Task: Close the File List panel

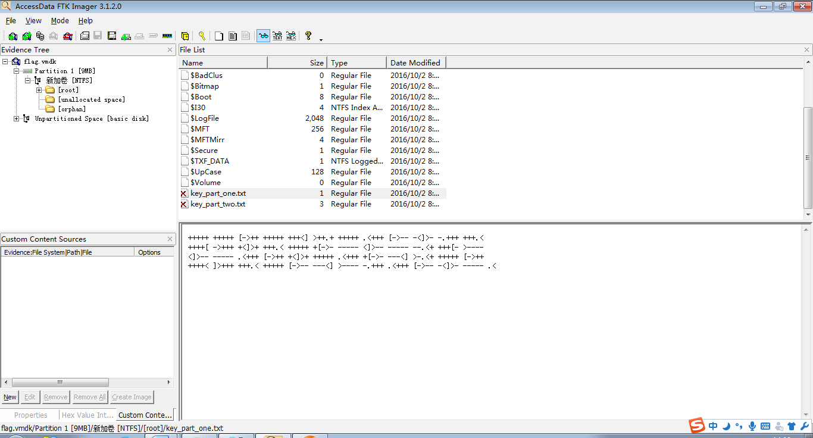Action: click(807, 50)
